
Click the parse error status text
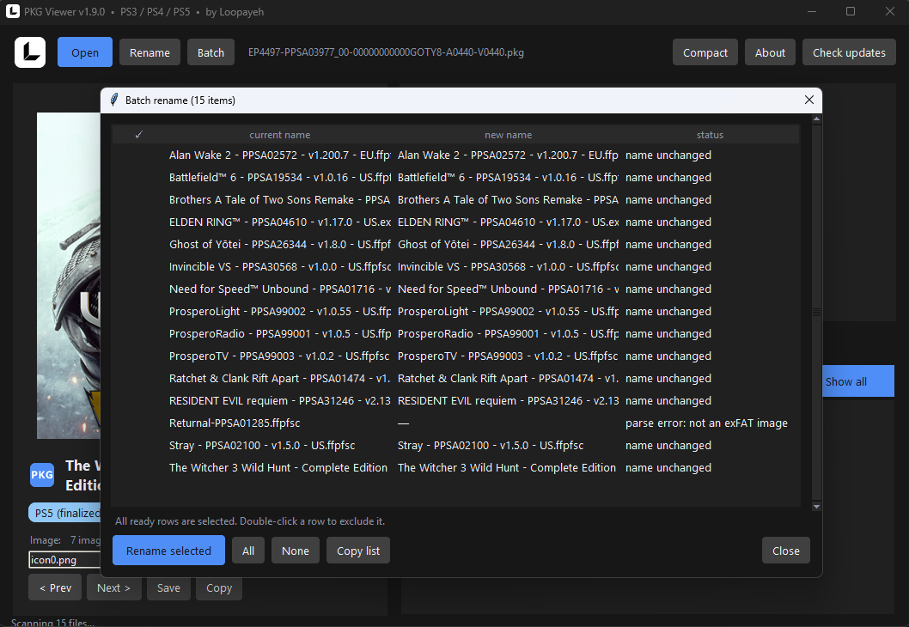click(706, 423)
